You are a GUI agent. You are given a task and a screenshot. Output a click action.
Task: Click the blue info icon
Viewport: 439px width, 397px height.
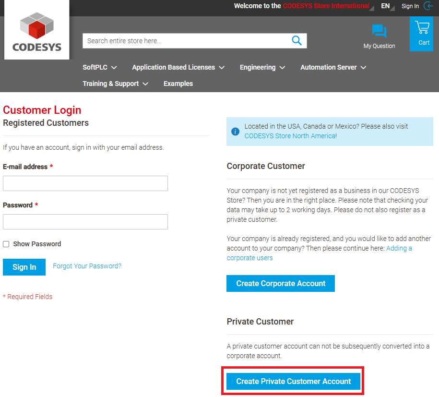pos(235,131)
